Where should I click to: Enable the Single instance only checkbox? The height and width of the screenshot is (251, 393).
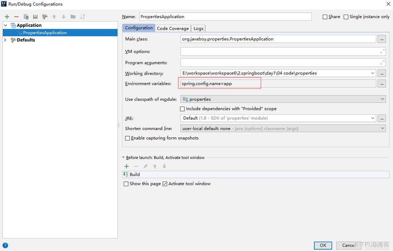click(x=346, y=17)
